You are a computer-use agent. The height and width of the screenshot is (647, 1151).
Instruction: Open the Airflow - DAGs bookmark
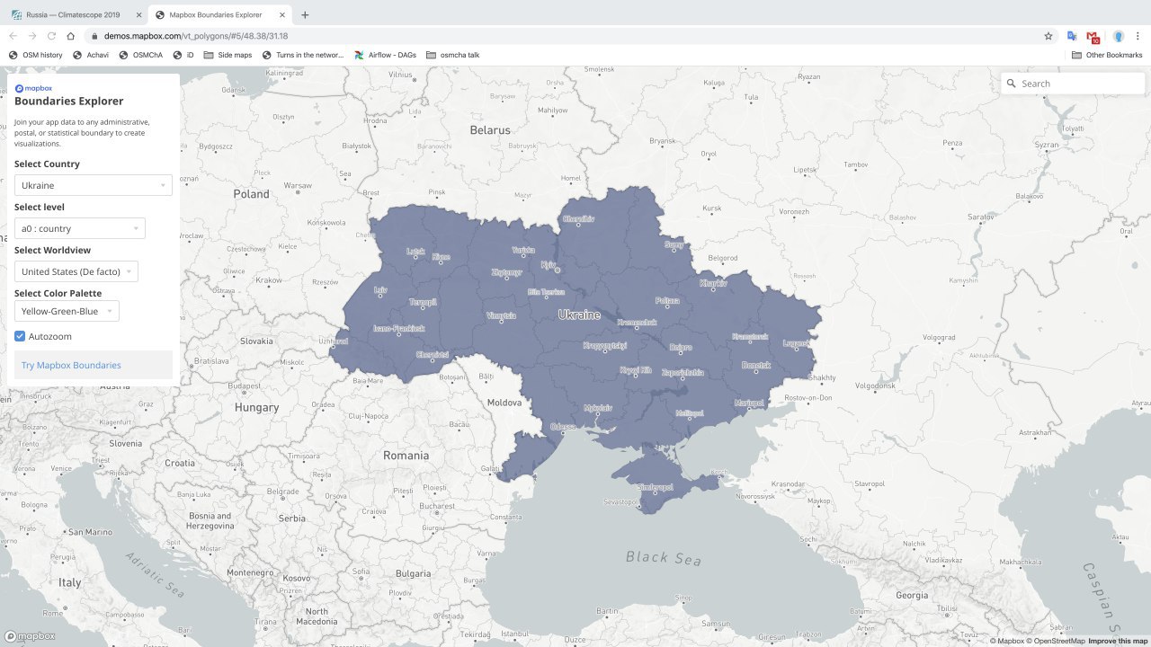click(386, 55)
